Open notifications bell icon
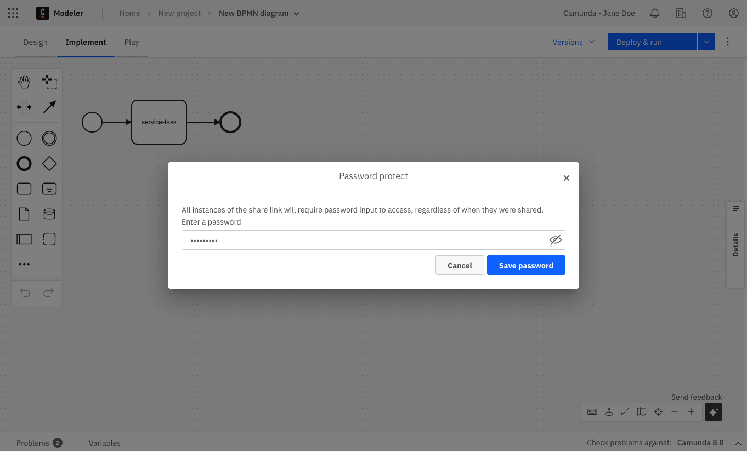This screenshot has width=747, height=452. tap(654, 13)
